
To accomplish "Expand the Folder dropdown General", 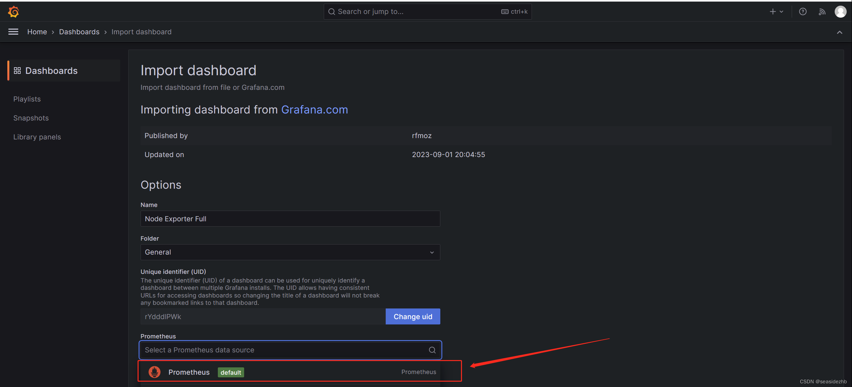I will click(x=290, y=252).
